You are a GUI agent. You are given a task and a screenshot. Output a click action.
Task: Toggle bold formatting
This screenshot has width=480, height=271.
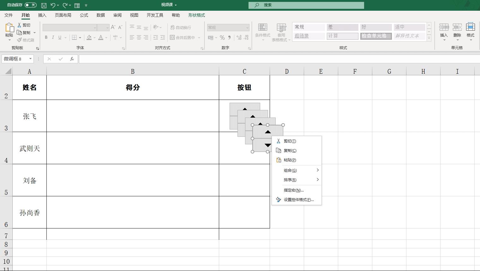46,37
